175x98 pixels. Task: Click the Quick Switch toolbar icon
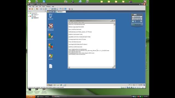tap(55, 9)
